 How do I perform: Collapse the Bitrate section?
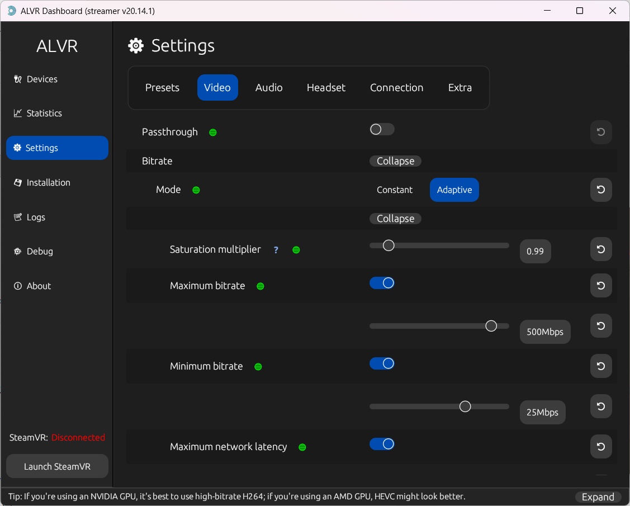point(395,161)
